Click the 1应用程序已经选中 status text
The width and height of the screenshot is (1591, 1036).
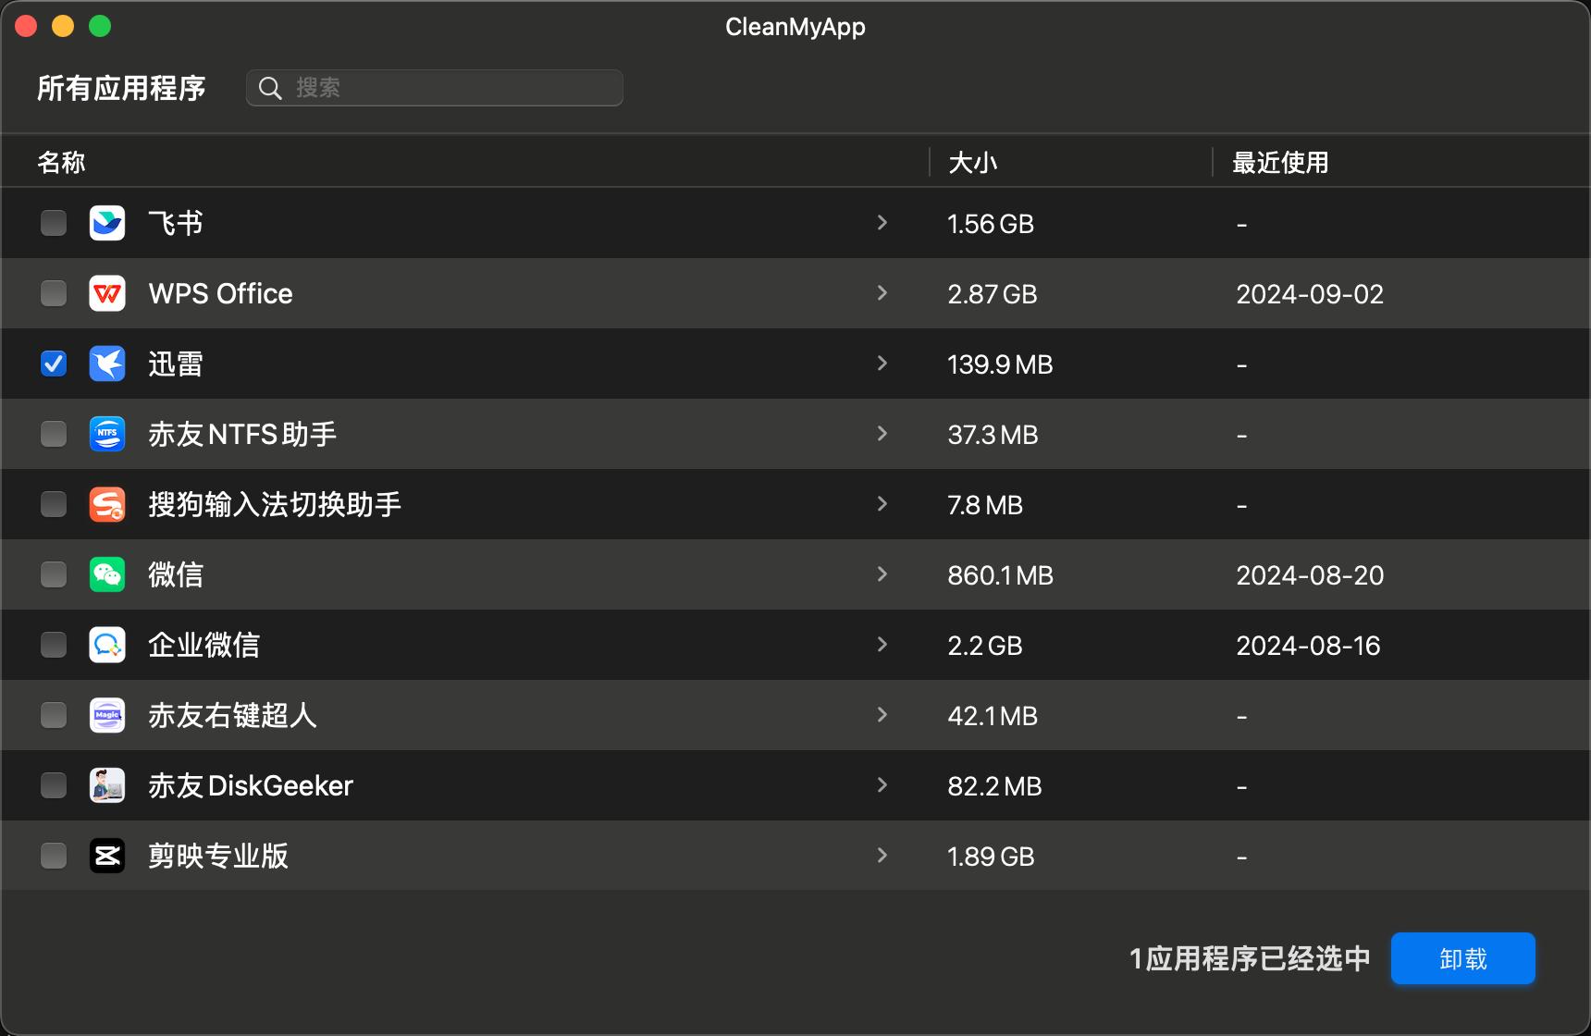tap(1250, 958)
